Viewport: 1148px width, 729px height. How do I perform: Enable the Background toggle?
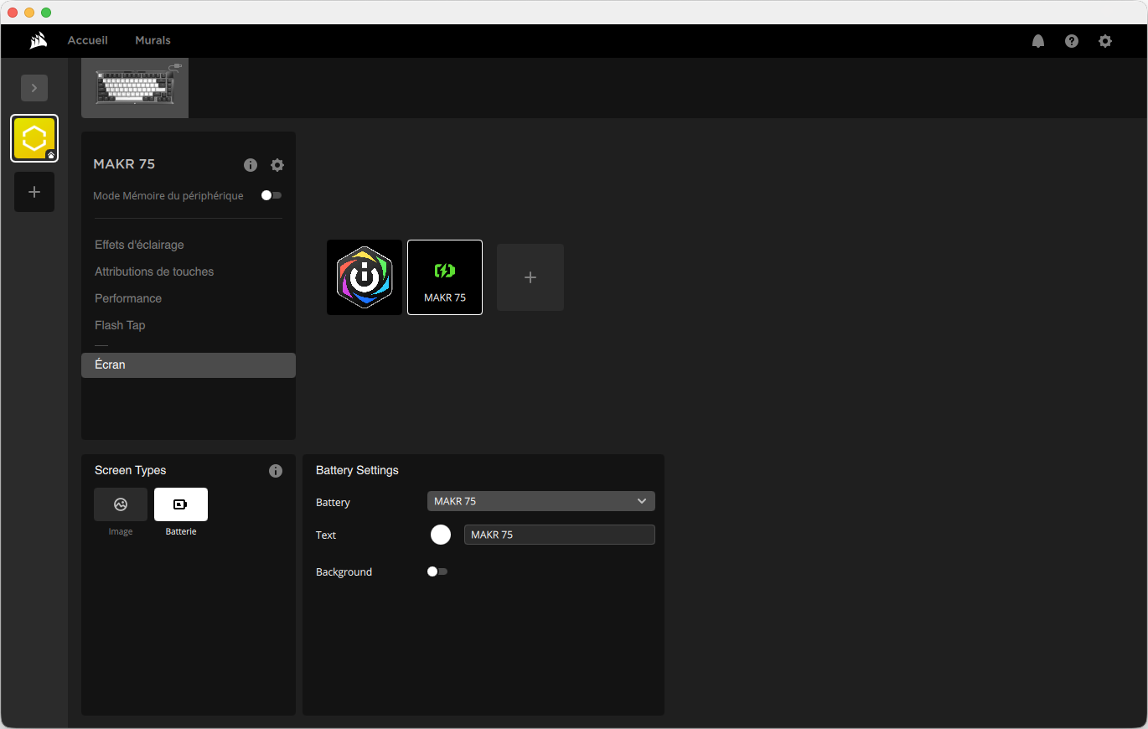437,571
